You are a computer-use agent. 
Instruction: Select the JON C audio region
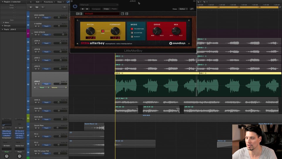click(x=156, y=59)
